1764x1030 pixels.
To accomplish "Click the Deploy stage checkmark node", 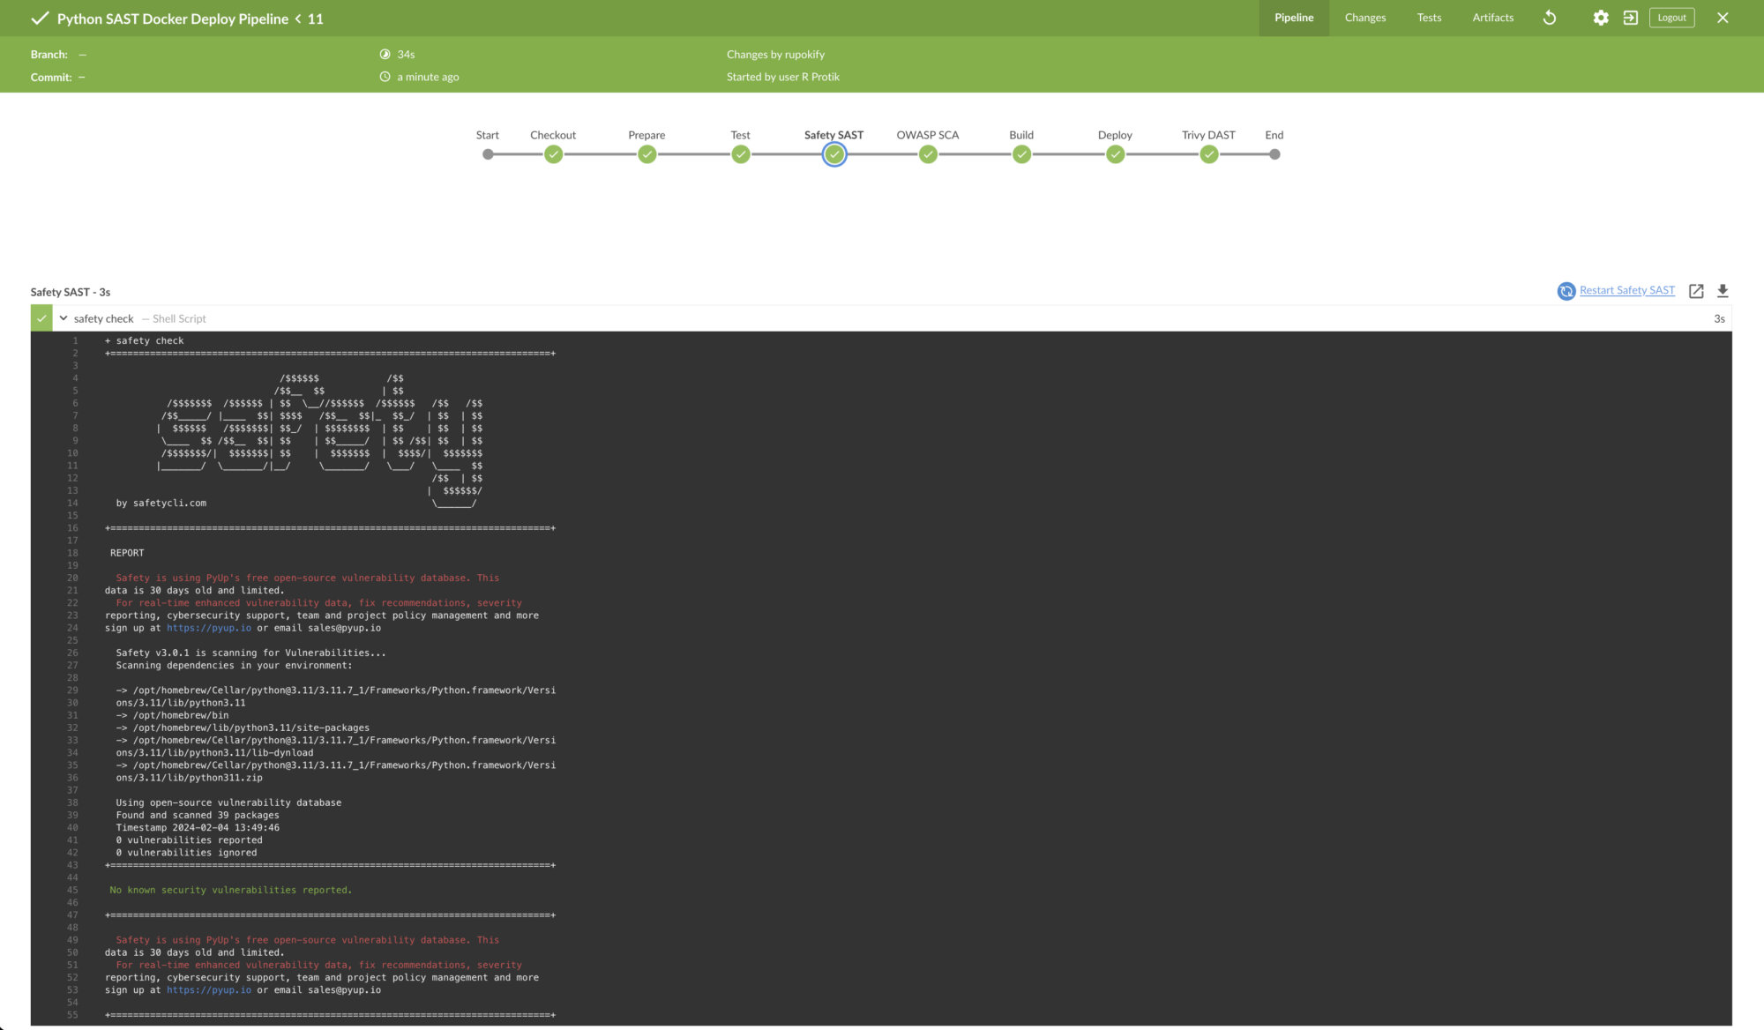I will [x=1115, y=153].
